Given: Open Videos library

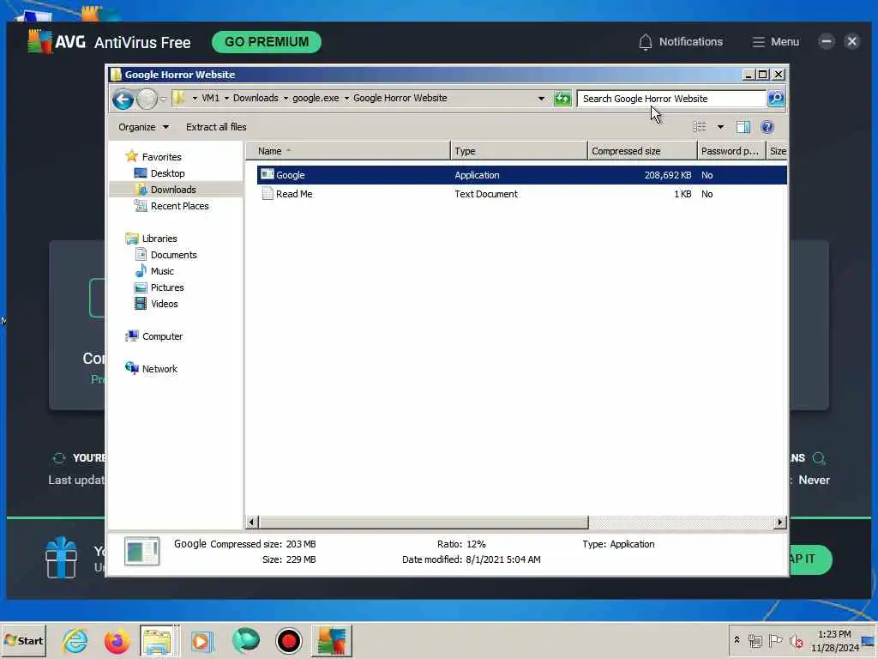Looking at the screenshot, I should tap(164, 303).
